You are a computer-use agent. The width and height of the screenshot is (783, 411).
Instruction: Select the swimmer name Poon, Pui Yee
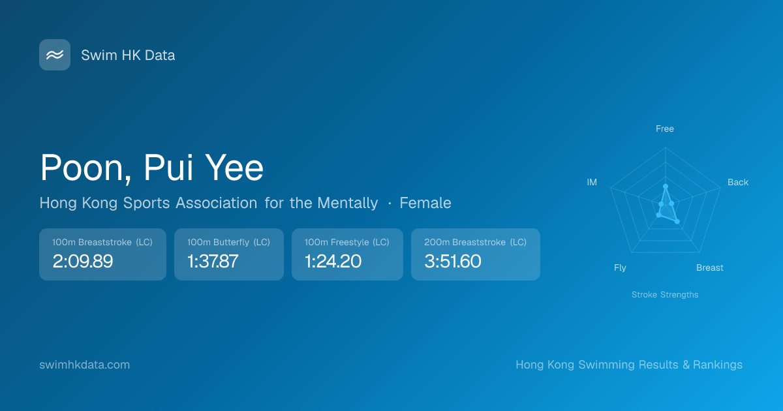coord(152,168)
